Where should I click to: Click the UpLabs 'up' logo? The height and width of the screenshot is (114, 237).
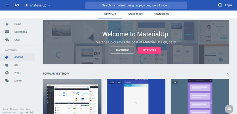point(17,5)
